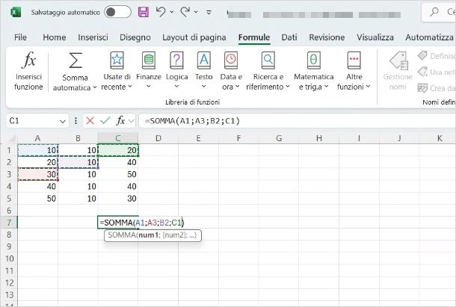This screenshot has height=307, width=456.
Task: Click cell B2 containing 10
Action: [78, 162]
